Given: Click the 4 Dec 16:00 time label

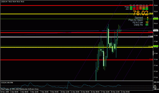Looking at the screenshot, I should pos(34,92).
